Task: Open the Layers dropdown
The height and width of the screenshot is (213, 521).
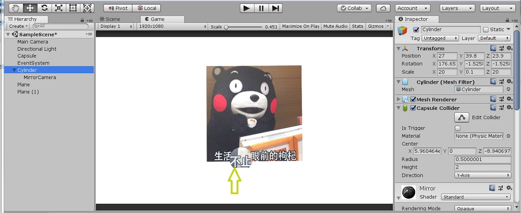Action: click(457, 8)
